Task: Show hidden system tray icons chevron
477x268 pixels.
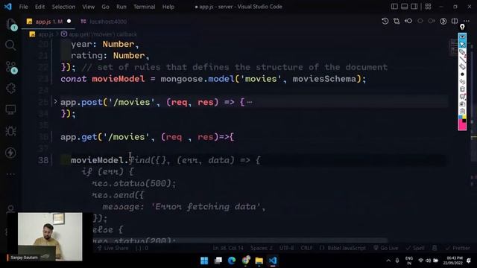Action: [388, 261]
